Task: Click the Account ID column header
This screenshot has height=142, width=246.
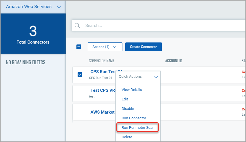Action: [x=174, y=61]
